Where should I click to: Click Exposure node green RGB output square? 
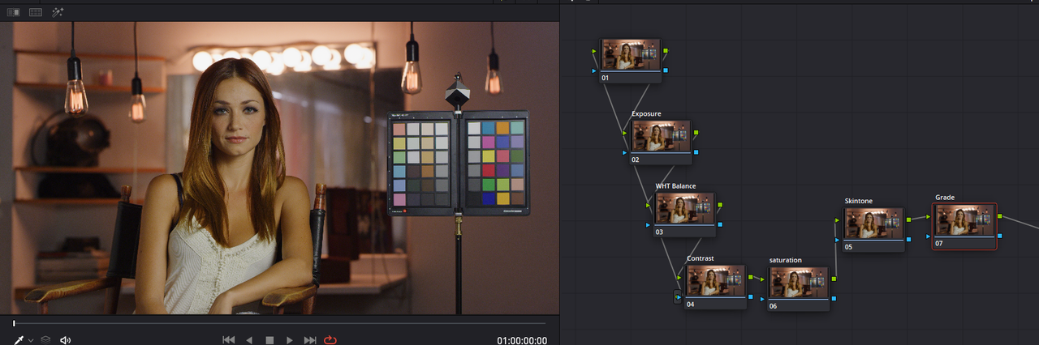click(x=696, y=132)
